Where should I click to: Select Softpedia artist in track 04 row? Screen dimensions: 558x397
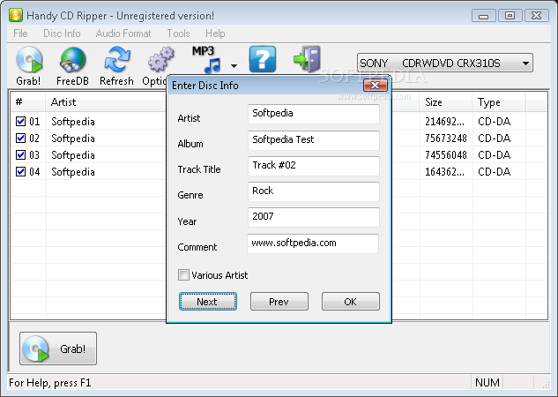pyautogui.click(x=73, y=172)
